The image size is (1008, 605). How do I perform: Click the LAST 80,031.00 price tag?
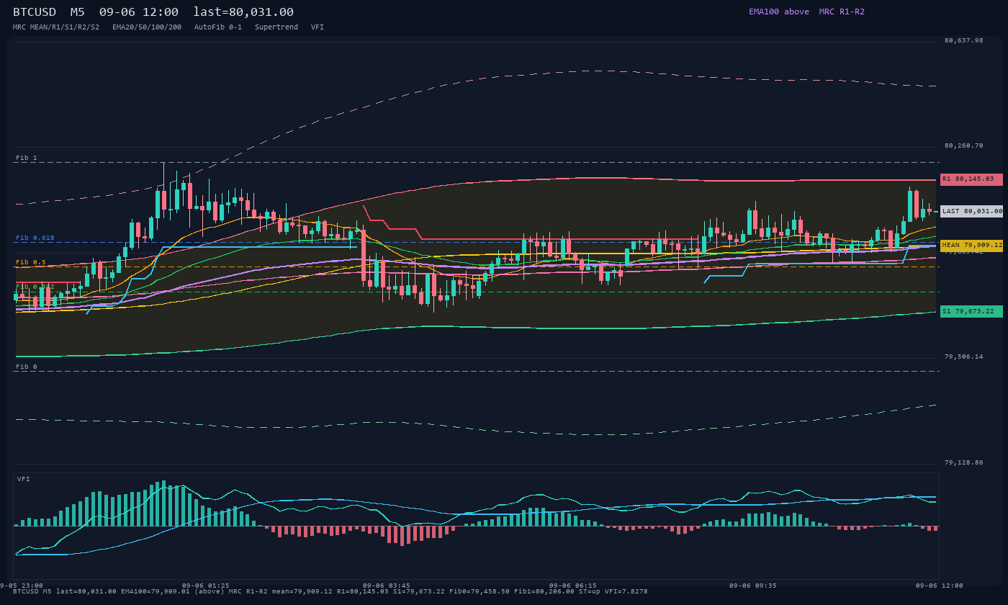click(971, 211)
